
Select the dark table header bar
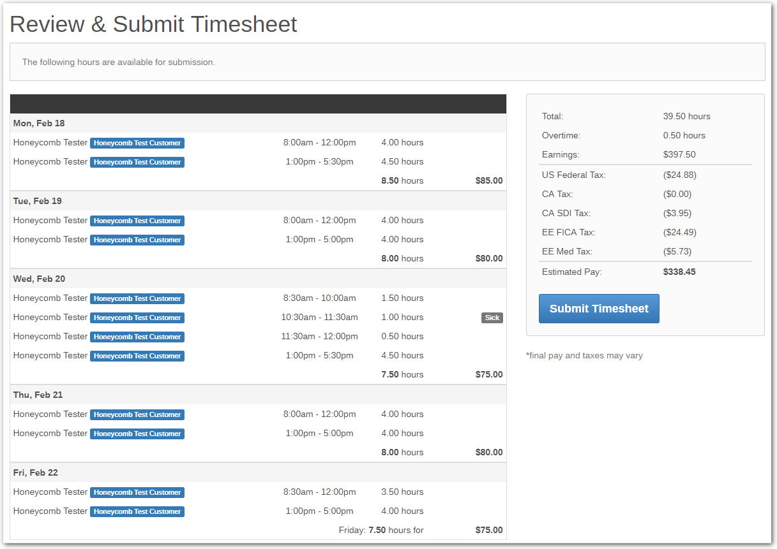[x=257, y=103]
